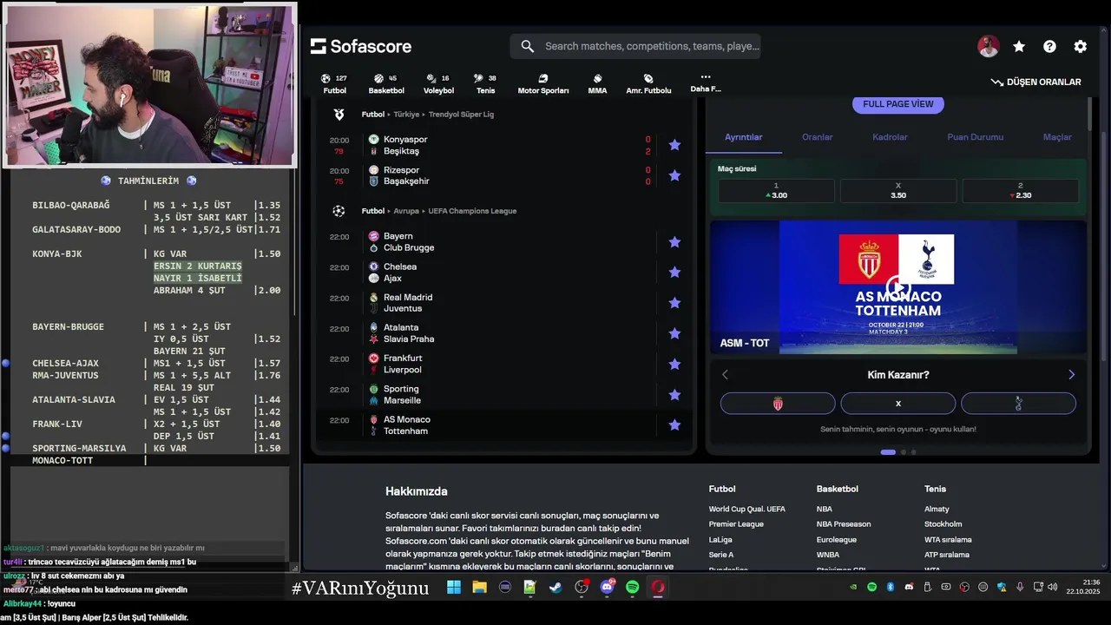
Task: Click the Sofascore logo
Action: click(361, 46)
